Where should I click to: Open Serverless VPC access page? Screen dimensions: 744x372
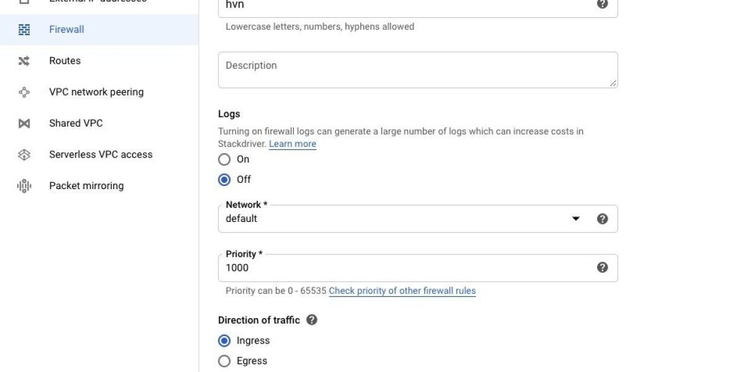coord(100,155)
